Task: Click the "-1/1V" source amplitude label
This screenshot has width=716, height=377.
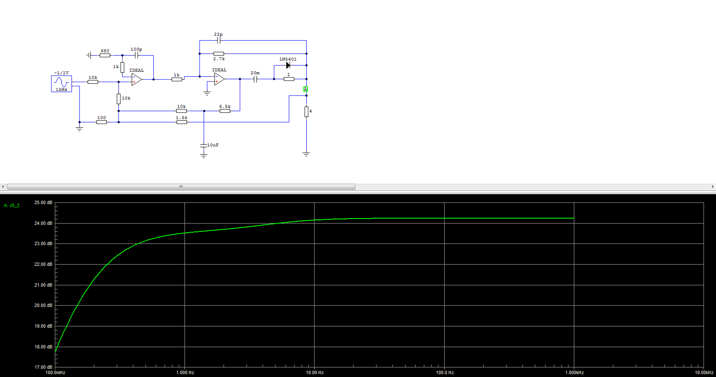Action: [62, 73]
